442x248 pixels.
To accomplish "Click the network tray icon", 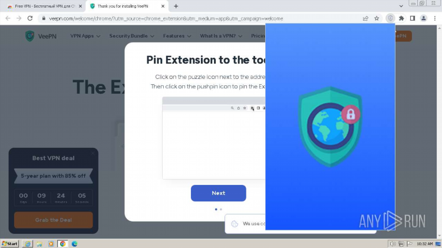I will coord(401,244).
